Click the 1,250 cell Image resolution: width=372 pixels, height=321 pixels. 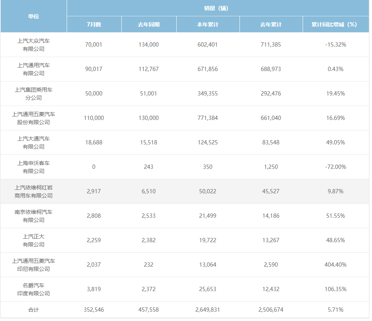(271, 167)
